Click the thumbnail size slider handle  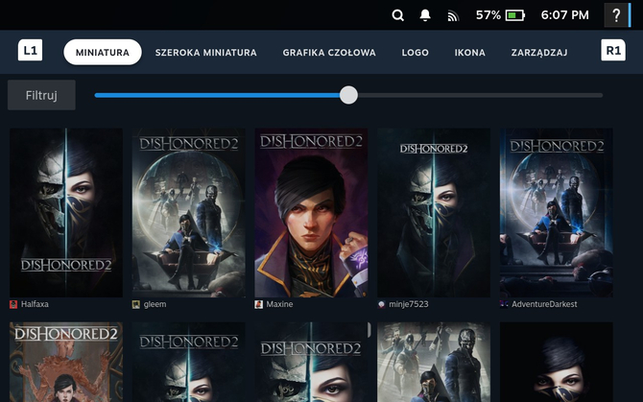(348, 95)
